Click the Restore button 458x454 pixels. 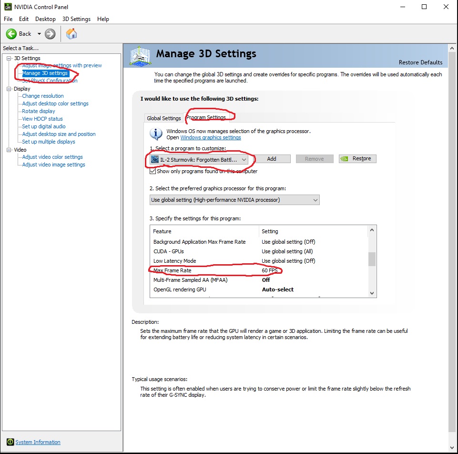(x=357, y=159)
